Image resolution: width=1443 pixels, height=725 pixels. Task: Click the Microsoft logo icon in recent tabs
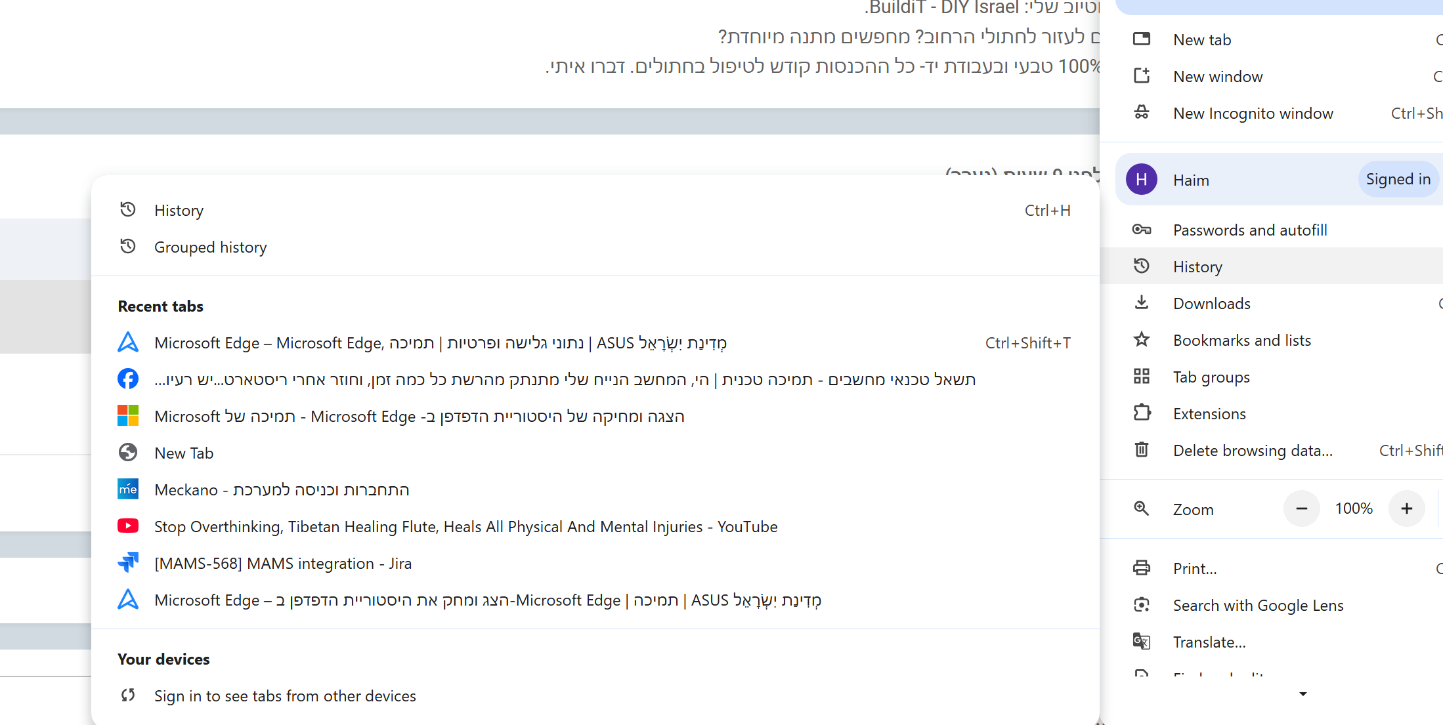point(128,416)
